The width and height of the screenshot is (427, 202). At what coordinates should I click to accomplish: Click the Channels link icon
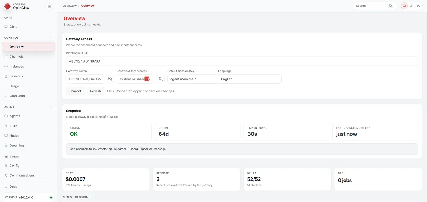coord(6,57)
